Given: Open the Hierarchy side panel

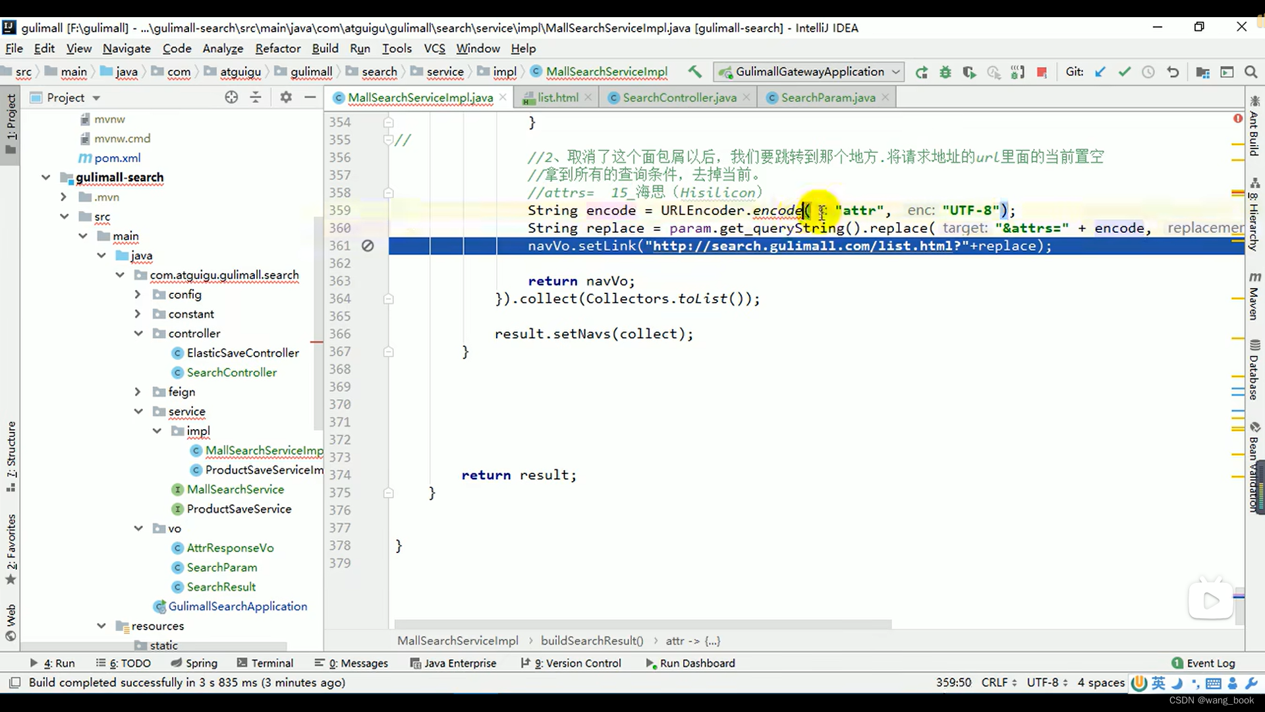Looking at the screenshot, I should pyautogui.click(x=1254, y=214).
